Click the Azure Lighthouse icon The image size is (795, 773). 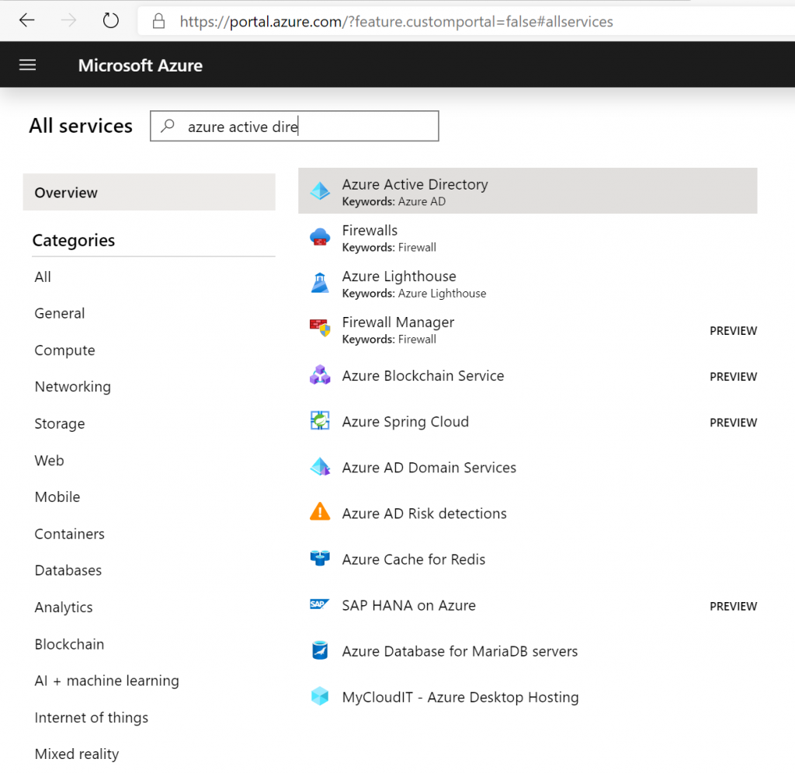click(320, 283)
